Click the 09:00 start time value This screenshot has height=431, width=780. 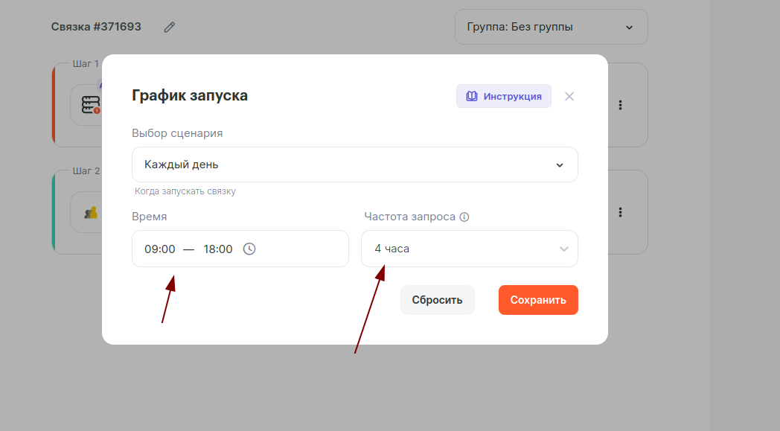coord(160,249)
